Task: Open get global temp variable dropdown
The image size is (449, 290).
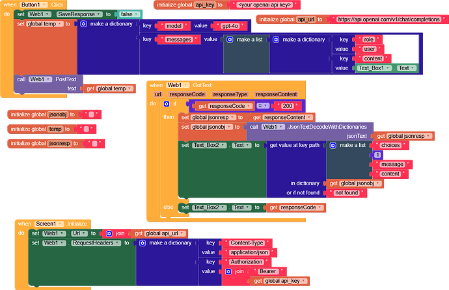Action: (115, 88)
